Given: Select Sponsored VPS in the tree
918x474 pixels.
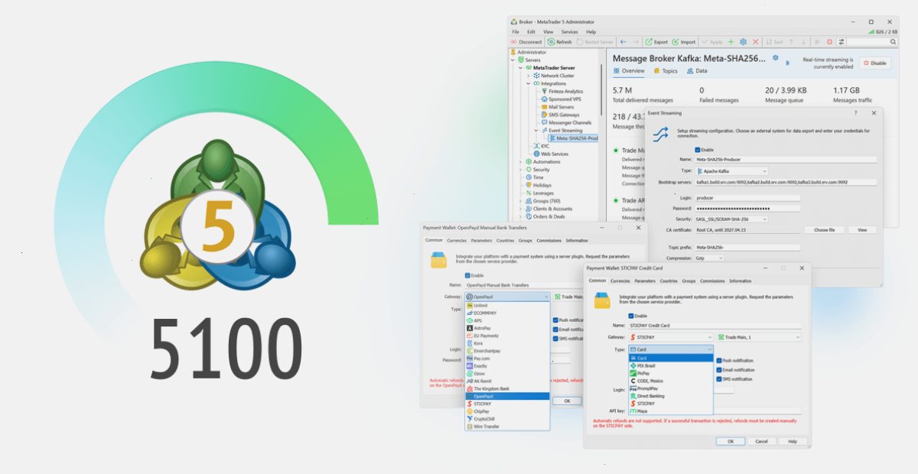Looking at the screenshot, I should click(x=562, y=99).
